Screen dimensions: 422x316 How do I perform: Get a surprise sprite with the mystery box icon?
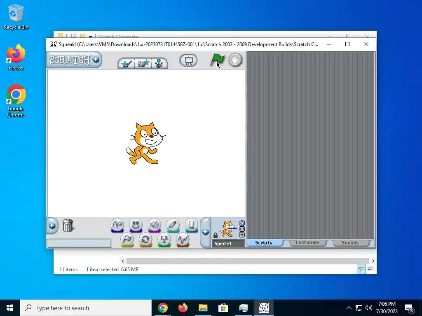pos(159,64)
